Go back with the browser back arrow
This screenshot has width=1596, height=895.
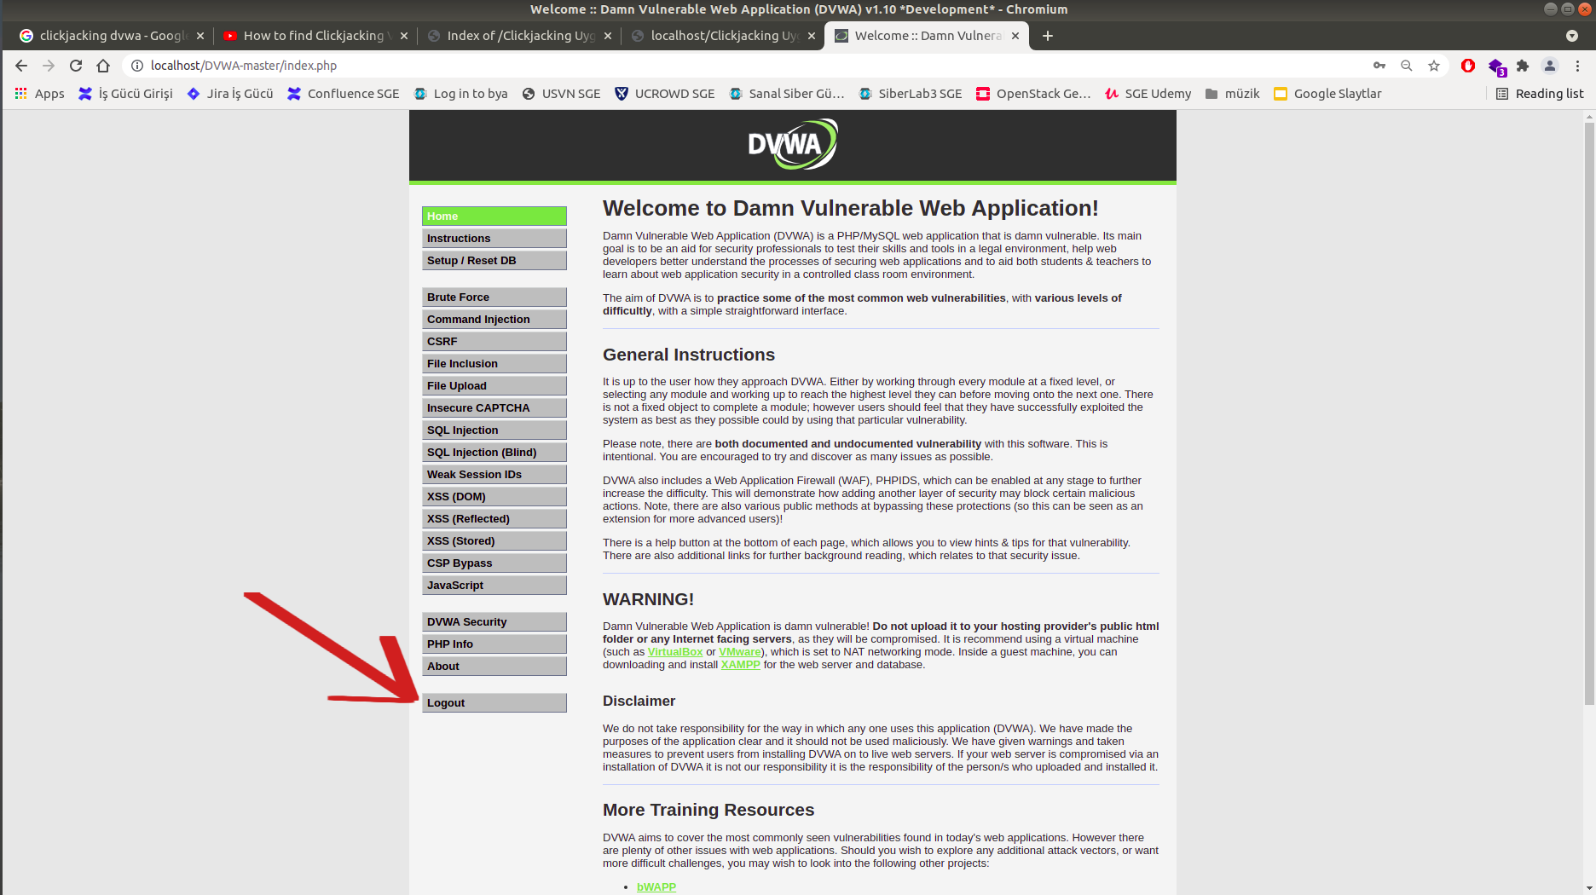[x=21, y=66]
